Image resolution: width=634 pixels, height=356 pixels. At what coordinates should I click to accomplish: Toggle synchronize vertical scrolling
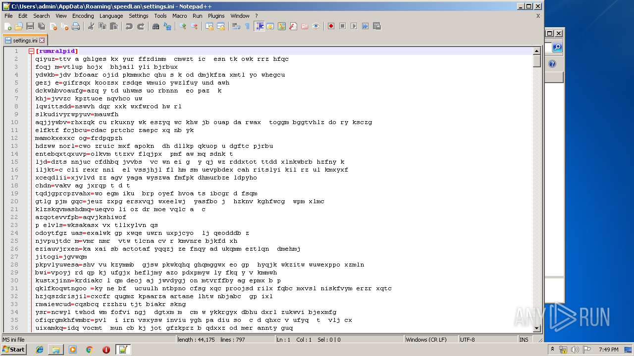[210, 26]
